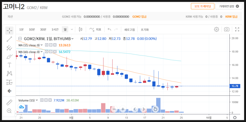Click the 16.5472 MA 60 value
The width and height of the screenshot is (246, 122).
click(65, 52)
